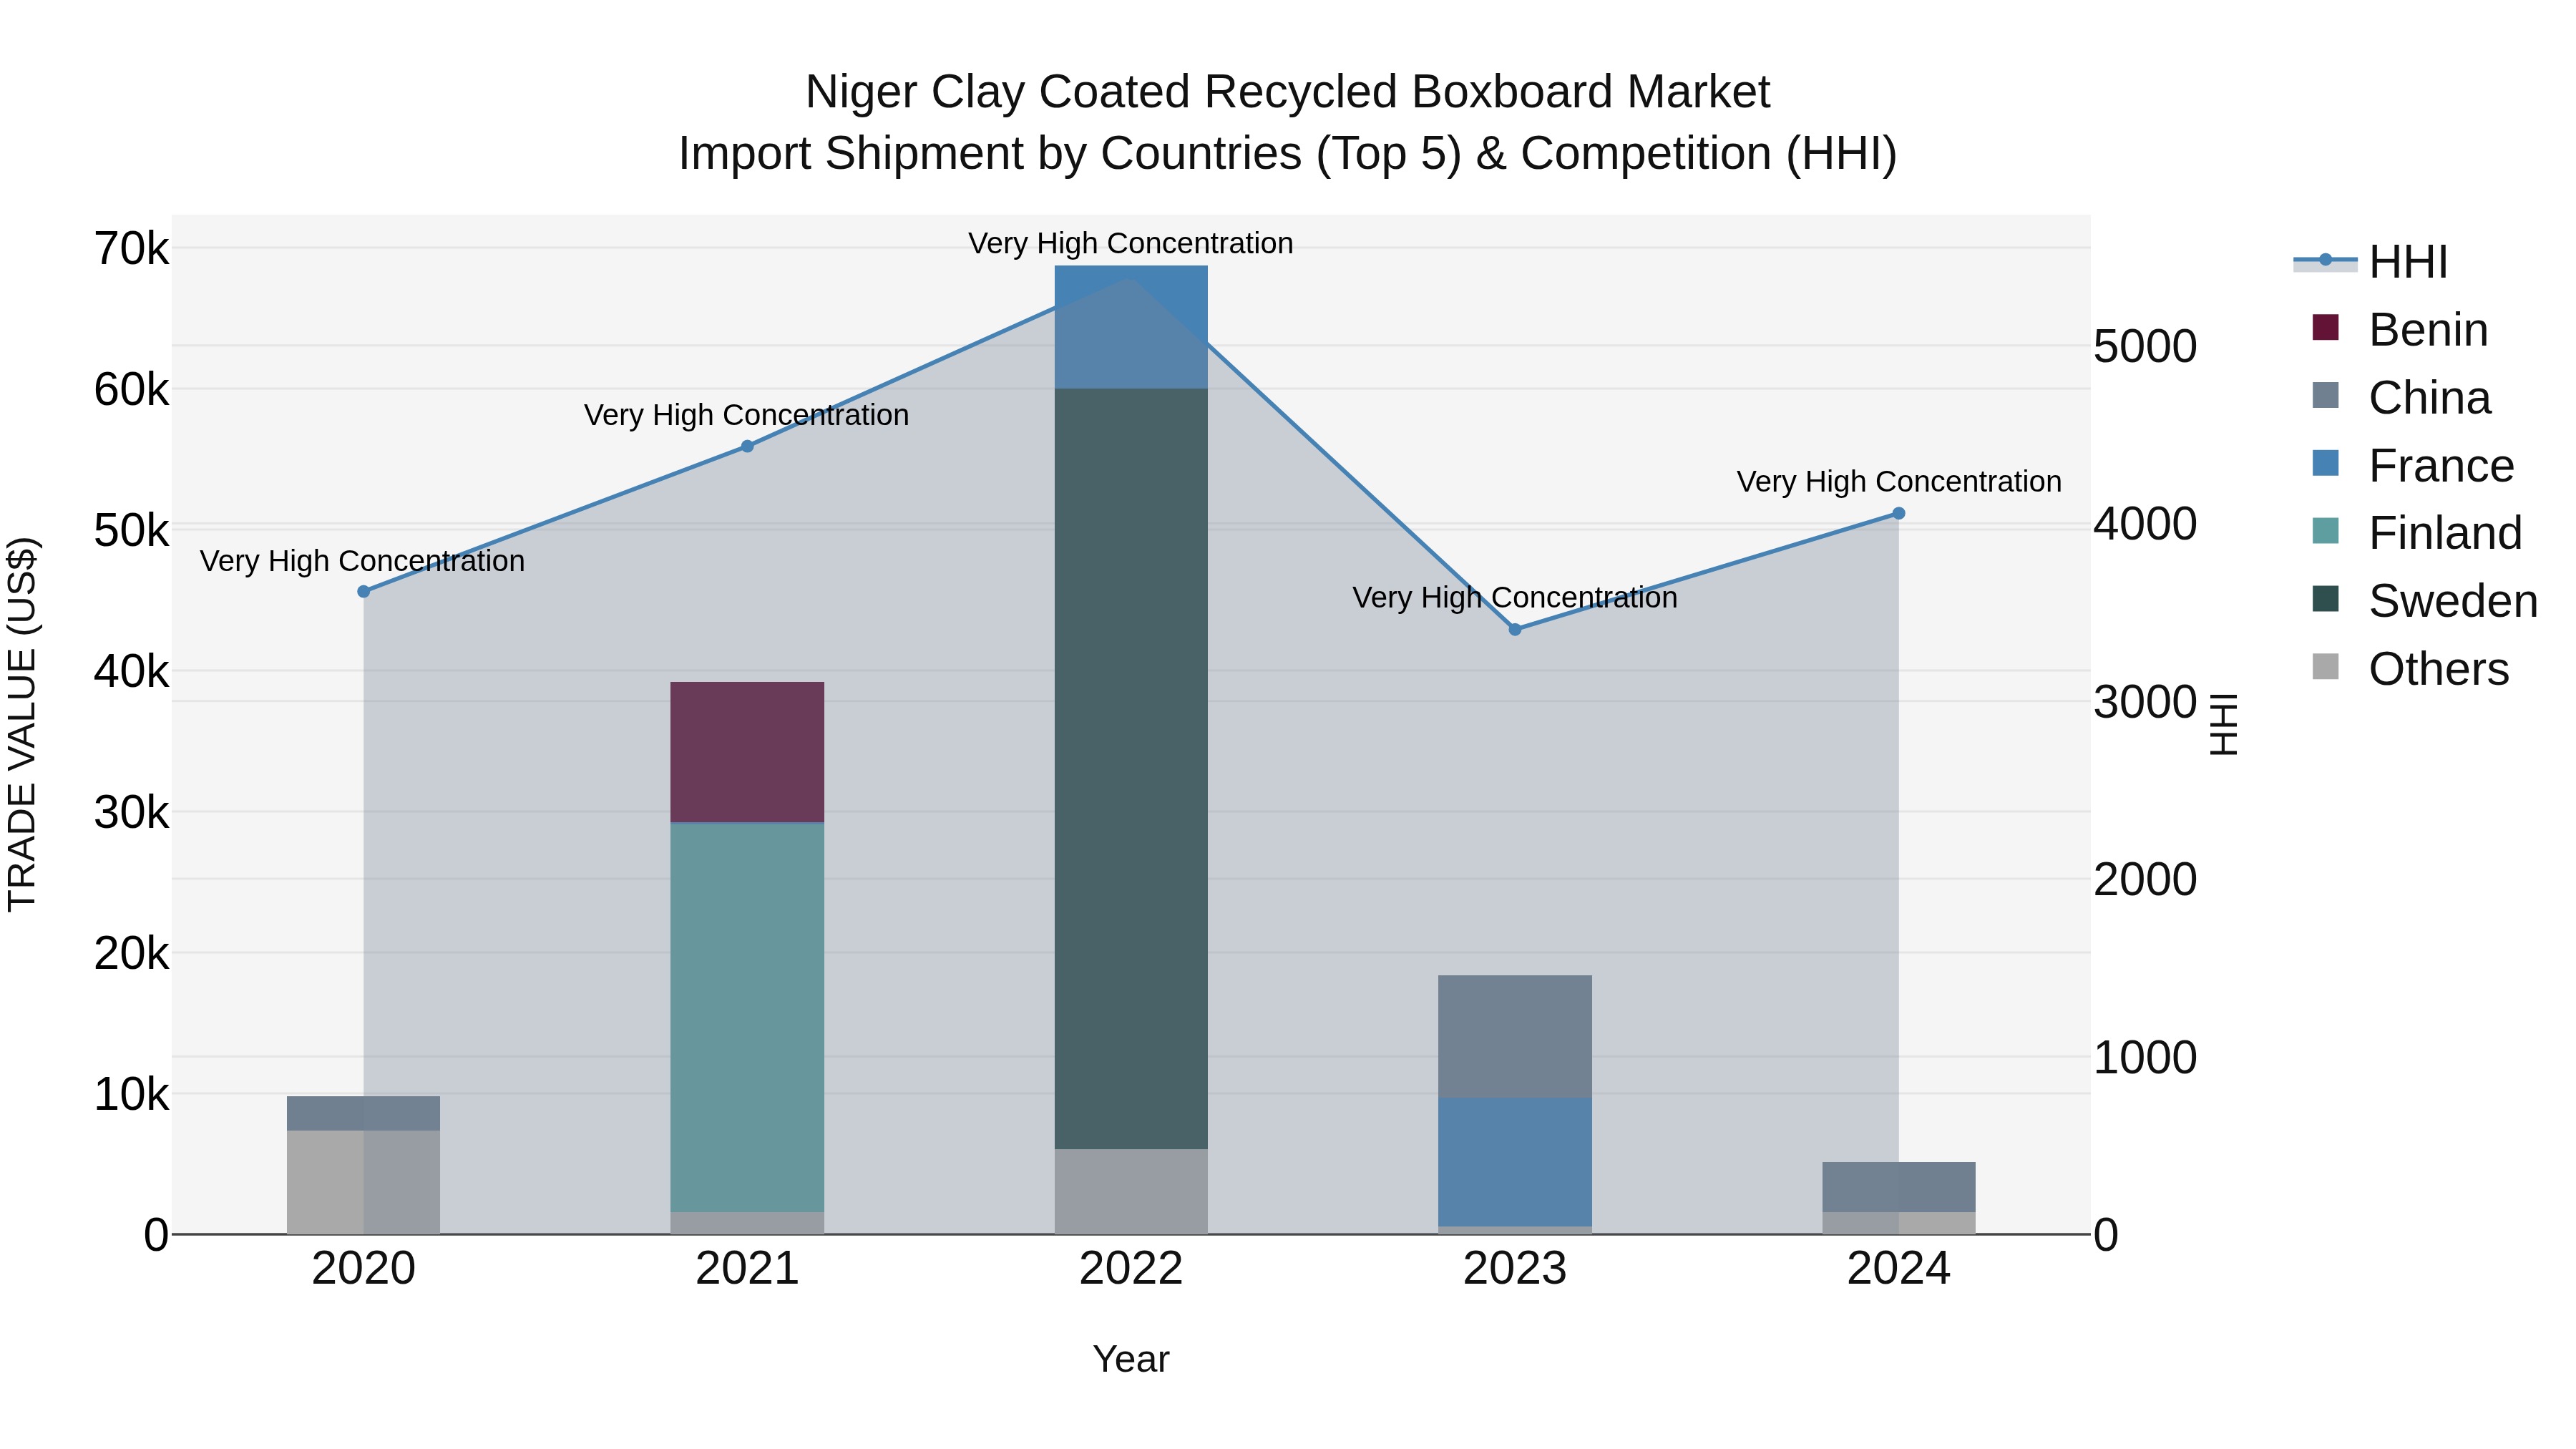Click the China bar segment in 2023
2576x1449 pixels.
pos(1515,1037)
